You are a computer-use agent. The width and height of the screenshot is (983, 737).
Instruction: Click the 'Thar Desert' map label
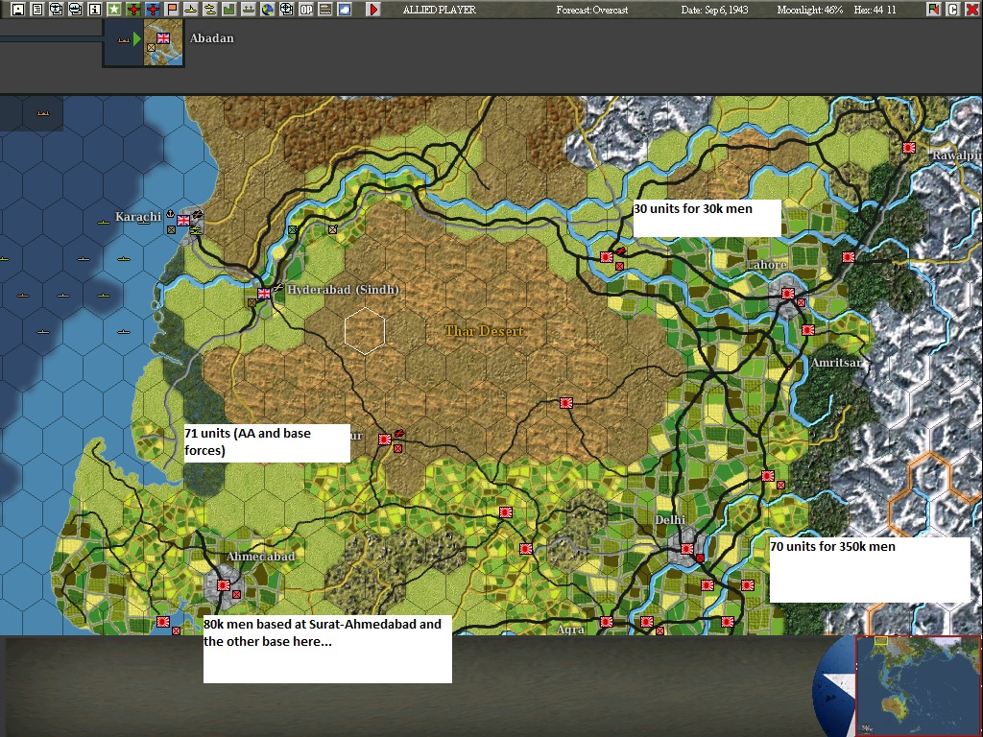(485, 331)
